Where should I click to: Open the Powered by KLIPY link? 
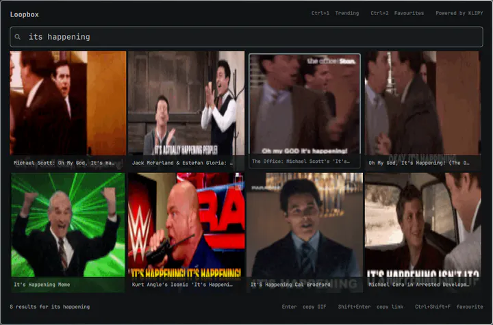tap(459, 13)
